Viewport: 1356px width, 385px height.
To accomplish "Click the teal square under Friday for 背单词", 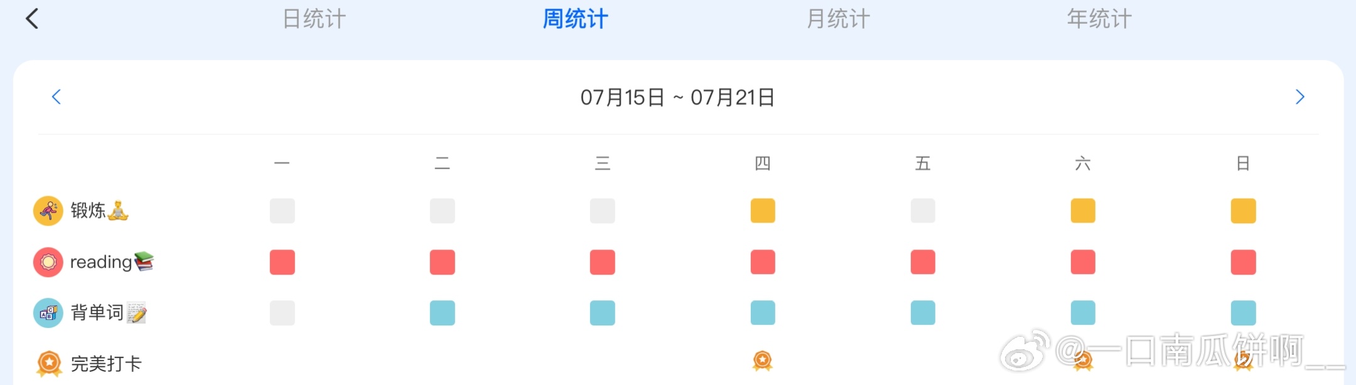I will tap(922, 312).
